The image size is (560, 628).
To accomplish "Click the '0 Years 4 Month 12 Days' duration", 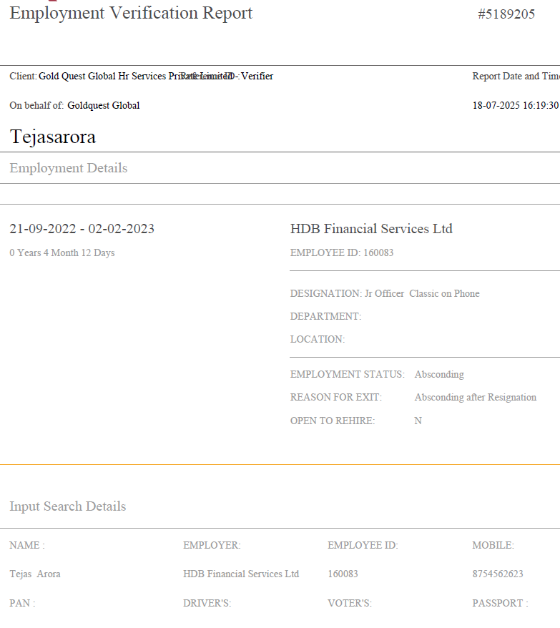I will [x=62, y=252].
